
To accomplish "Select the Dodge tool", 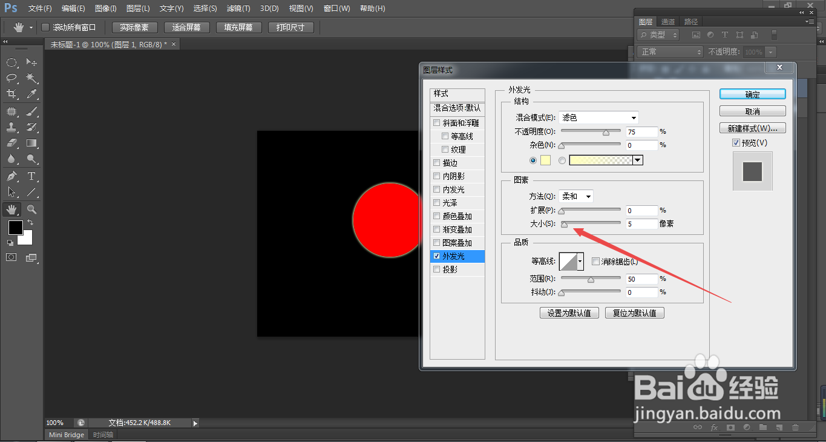I will pyautogui.click(x=31, y=159).
